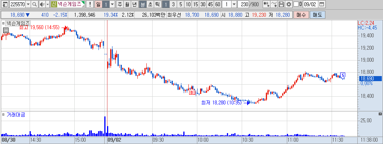This screenshot has width=383, height=144.
Task: Open chart settings gear icon
Action: tap(289, 4)
